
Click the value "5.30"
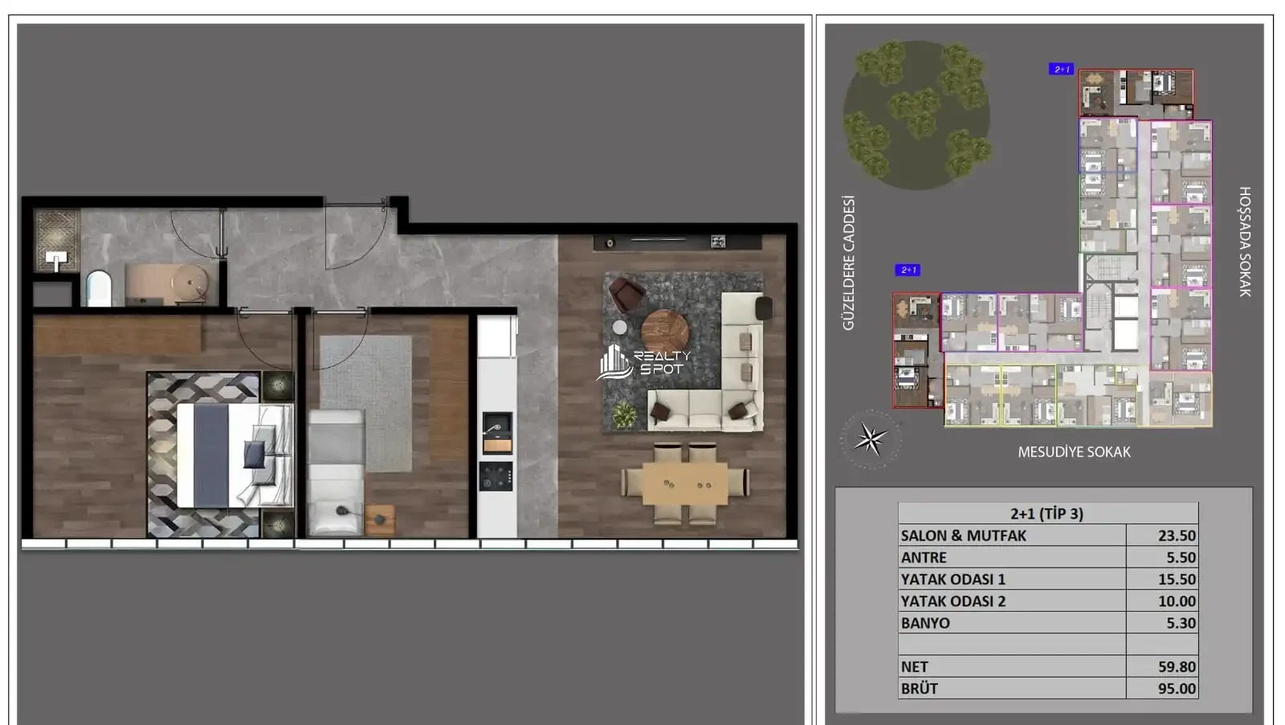click(1181, 622)
